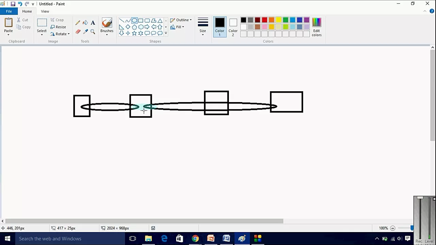The image size is (436, 245).
Task: Switch to the View tab
Action: coord(45,11)
